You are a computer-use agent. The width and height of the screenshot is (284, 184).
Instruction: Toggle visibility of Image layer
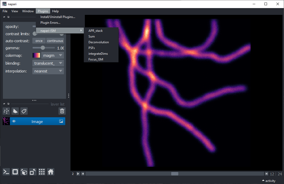(14, 121)
